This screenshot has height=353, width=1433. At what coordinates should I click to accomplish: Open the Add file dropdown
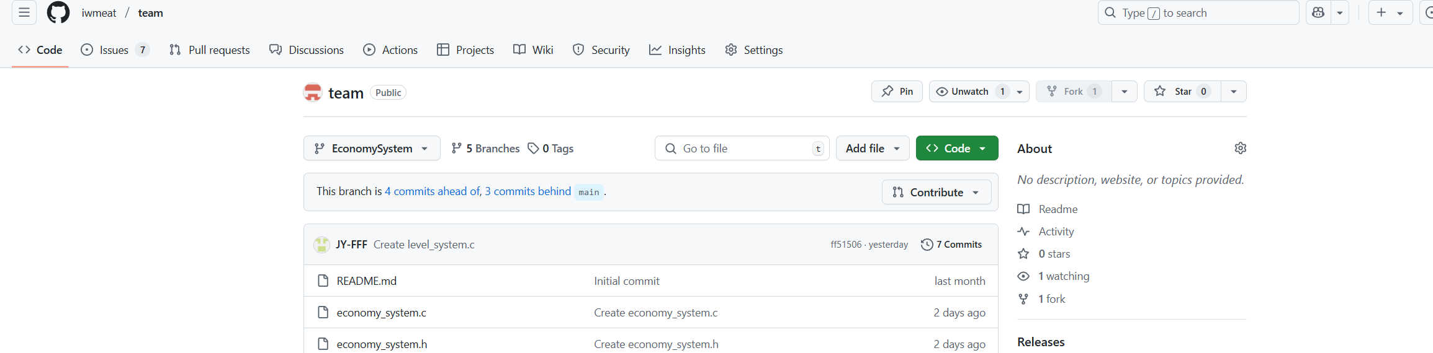pos(872,149)
